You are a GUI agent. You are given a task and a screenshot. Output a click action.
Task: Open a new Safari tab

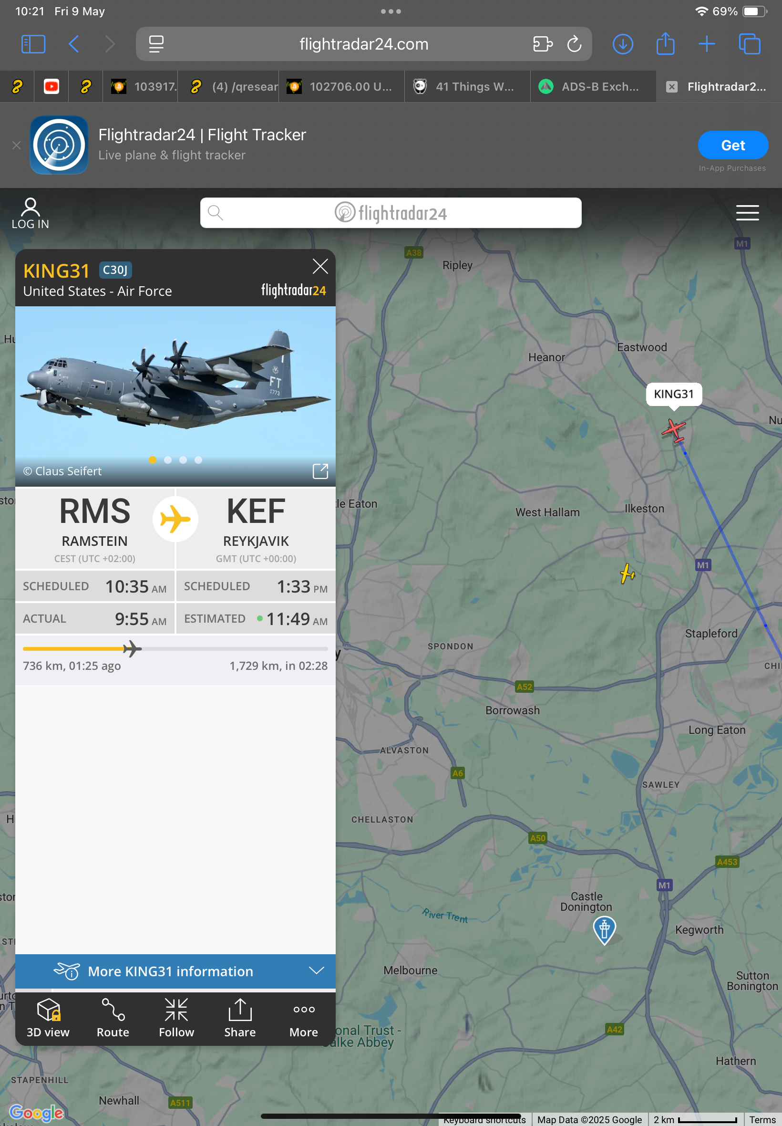tap(707, 44)
